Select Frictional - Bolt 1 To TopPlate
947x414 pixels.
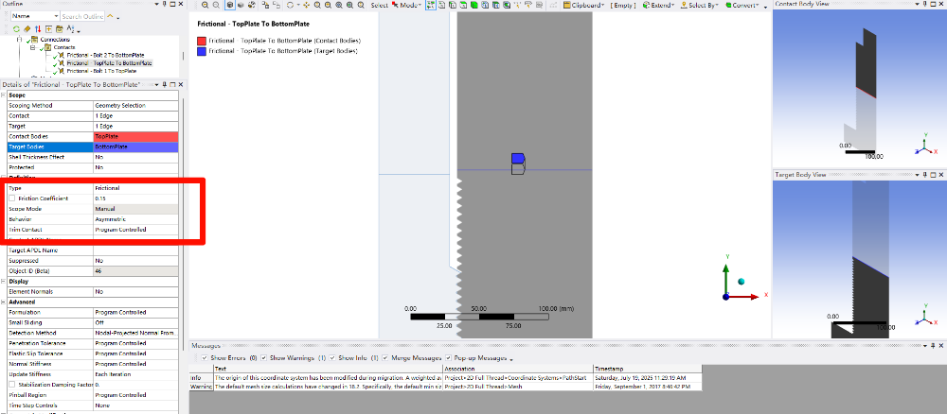pos(101,71)
